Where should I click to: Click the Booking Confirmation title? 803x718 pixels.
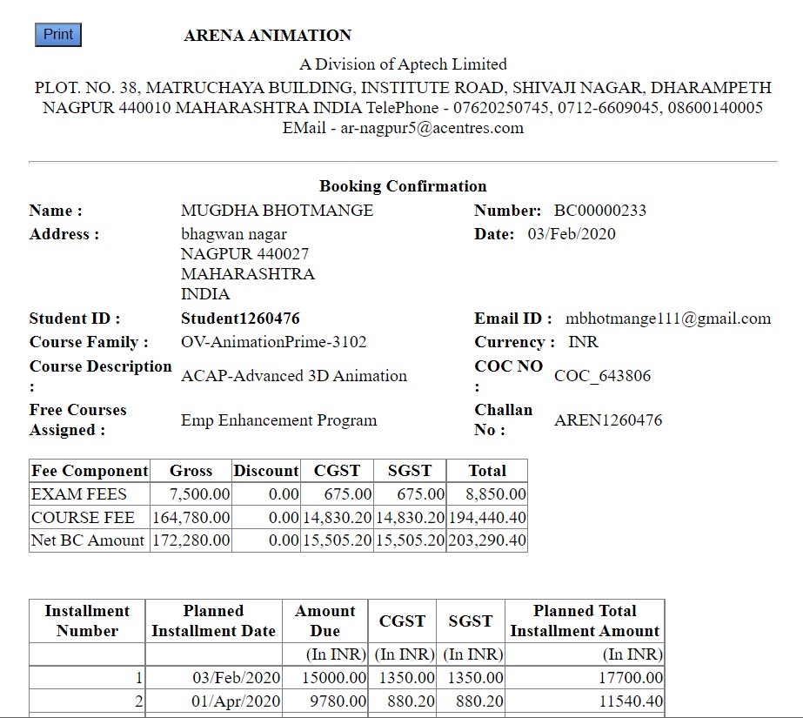point(403,186)
